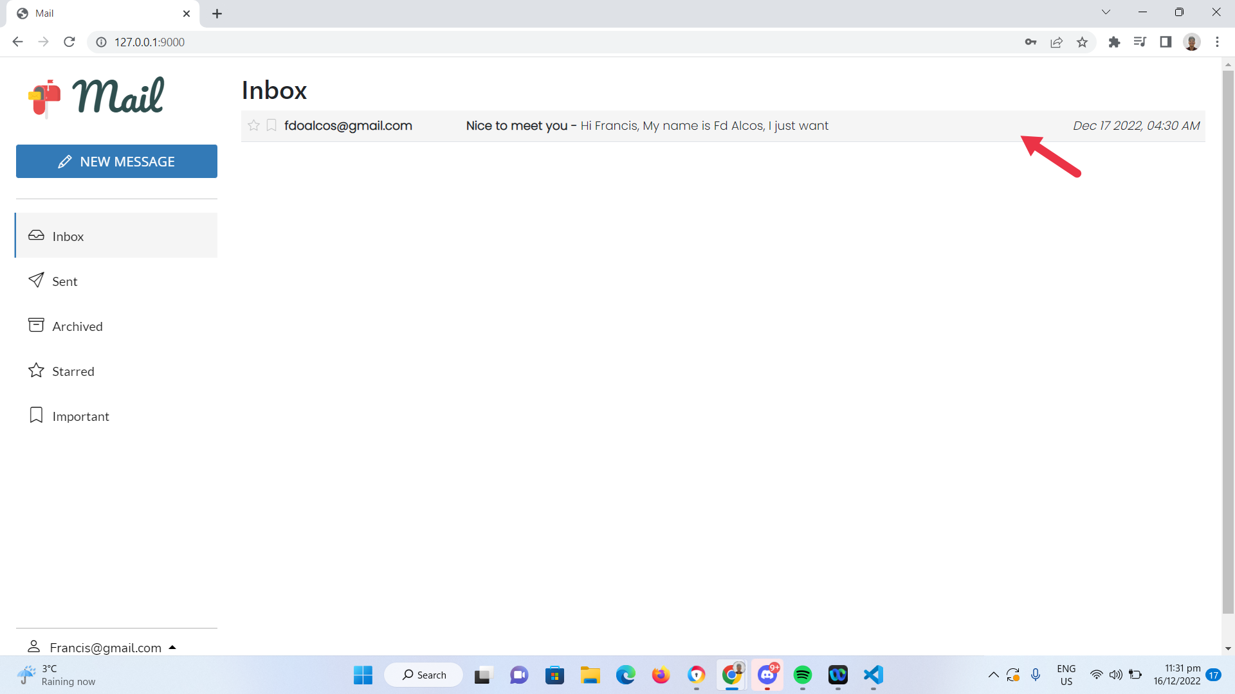This screenshot has height=694, width=1235.
Task: Show Starred messages
Action: (x=73, y=371)
